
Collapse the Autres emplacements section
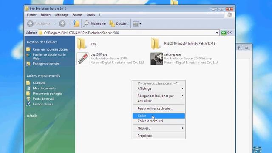pyautogui.click(x=43, y=76)
